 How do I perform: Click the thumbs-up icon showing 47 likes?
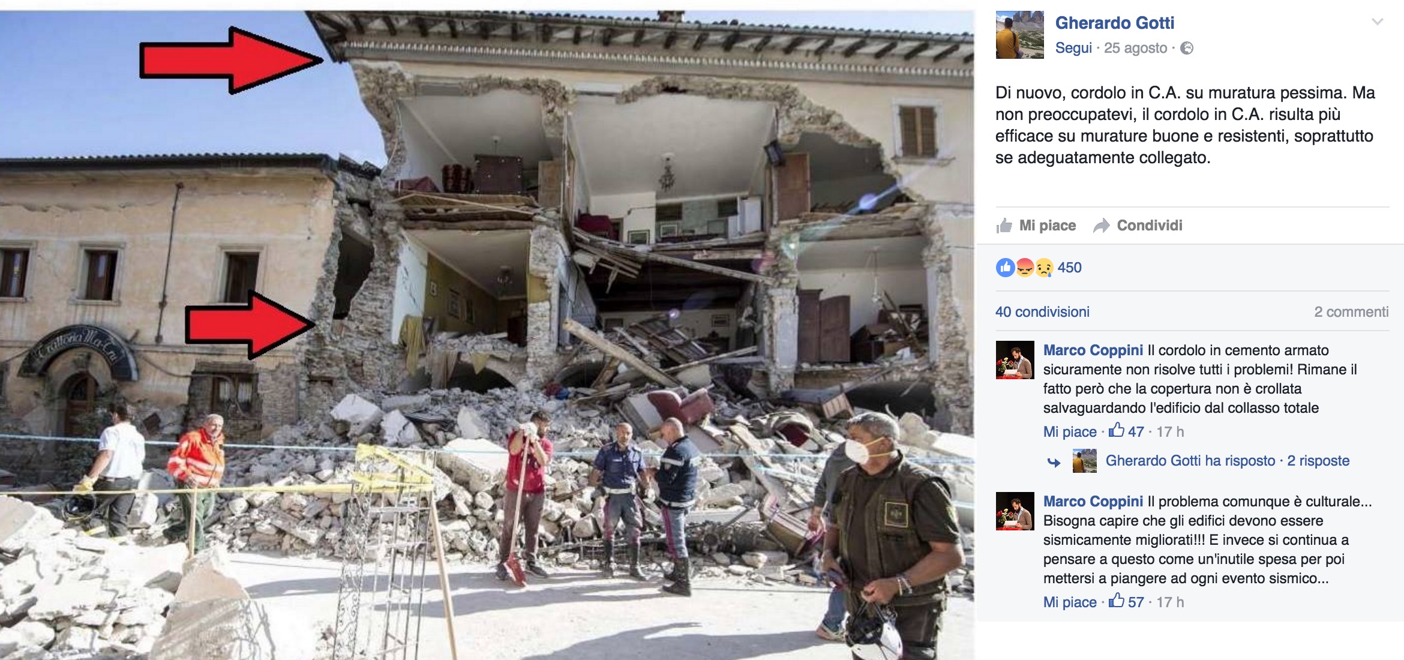1116,430
